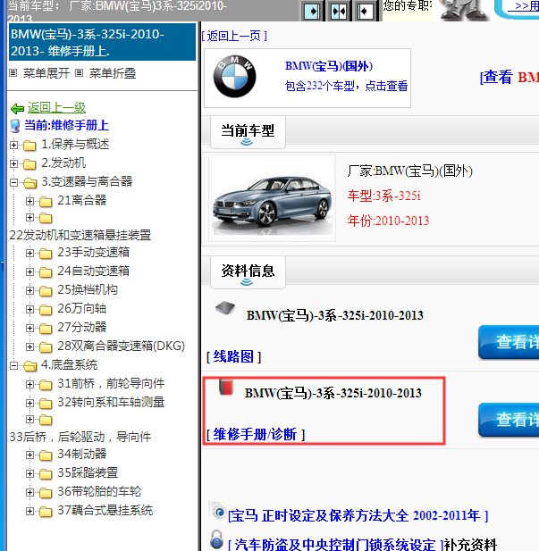539x551 pixels.
Task: Expand the 23手动变速箱 node
Action: pyautogui.click(x=29, y=253)
